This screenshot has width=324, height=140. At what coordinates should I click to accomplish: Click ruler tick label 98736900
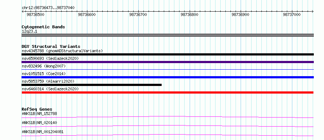click(241, 15)
